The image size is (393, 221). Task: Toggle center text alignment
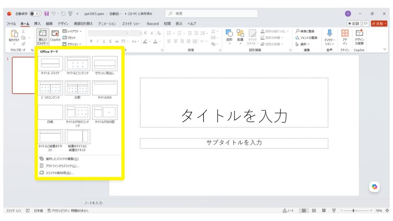pyautogui.click(x=176, y=41)
